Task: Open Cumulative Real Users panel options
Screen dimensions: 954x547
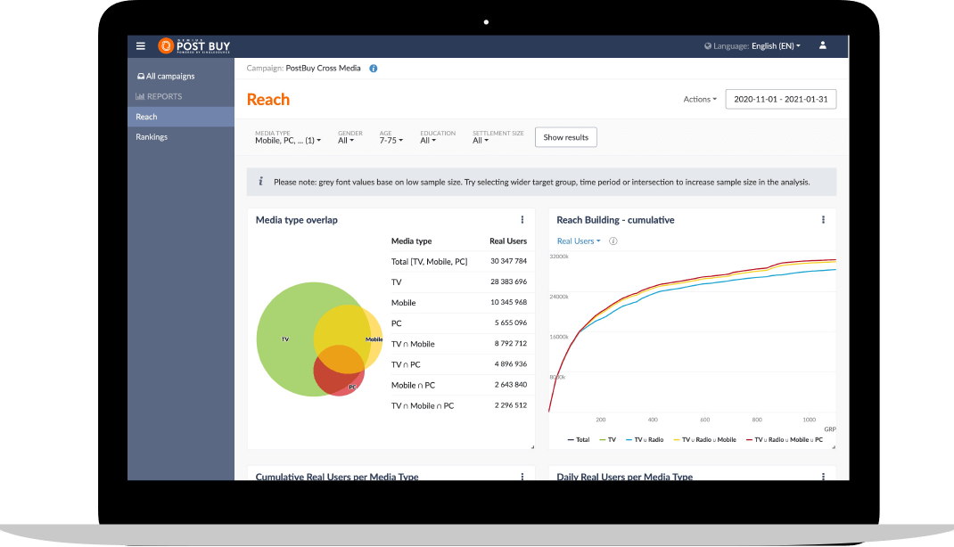Action: pos(522,477)
